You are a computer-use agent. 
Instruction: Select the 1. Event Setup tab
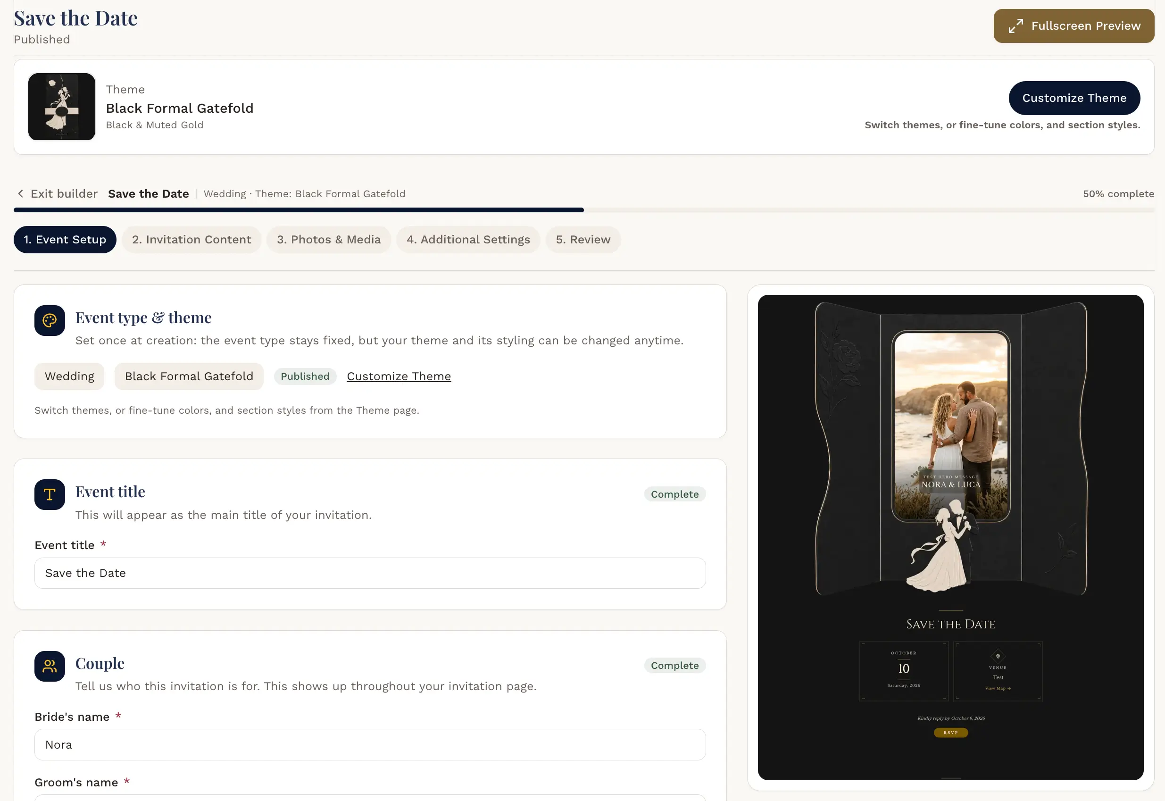[65, 239]
